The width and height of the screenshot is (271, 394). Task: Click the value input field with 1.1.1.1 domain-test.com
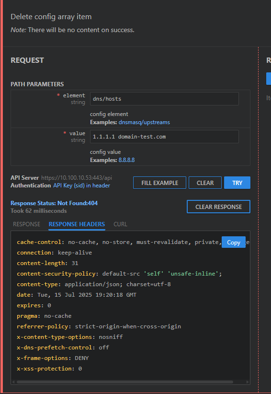click(x=164, y=137)
